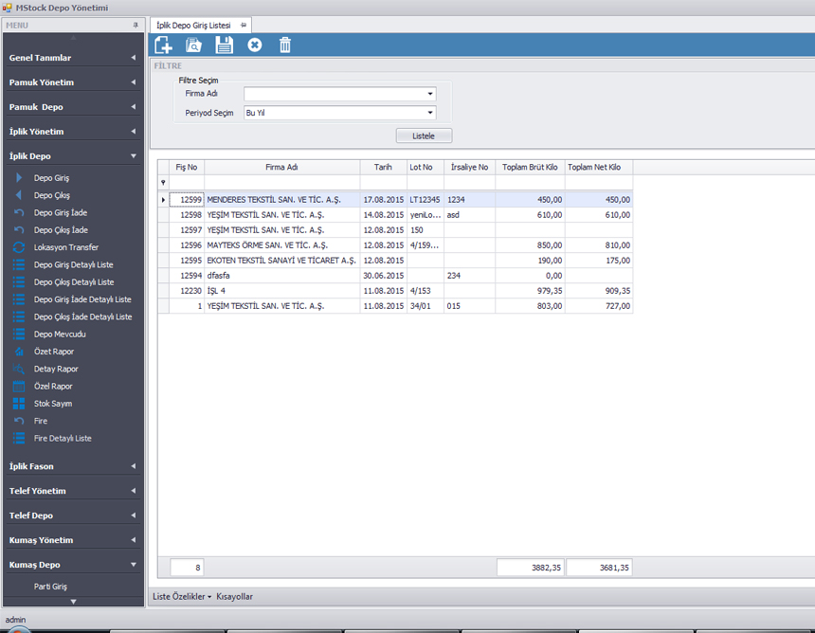The height and width of the screenshot is (633, 815).
Task: Click the new record icon in toolbar
Action: click(x=163, y=45)
